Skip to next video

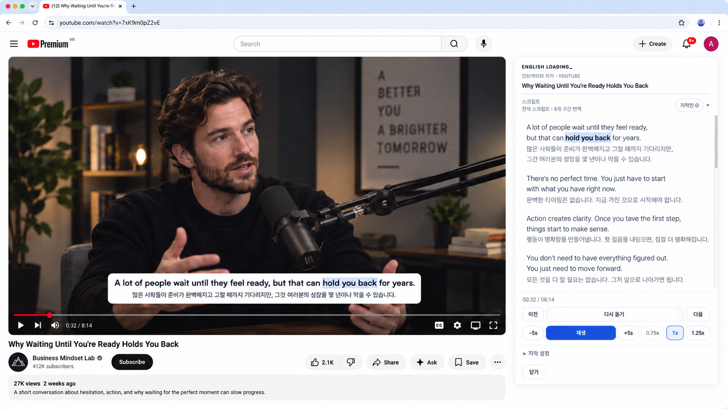[38, 325]
